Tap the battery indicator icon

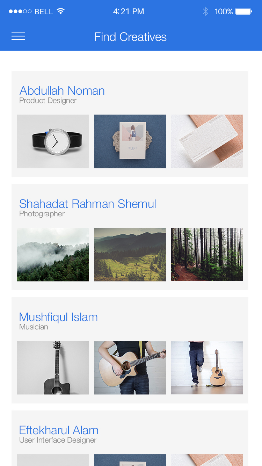pos(244,12)
